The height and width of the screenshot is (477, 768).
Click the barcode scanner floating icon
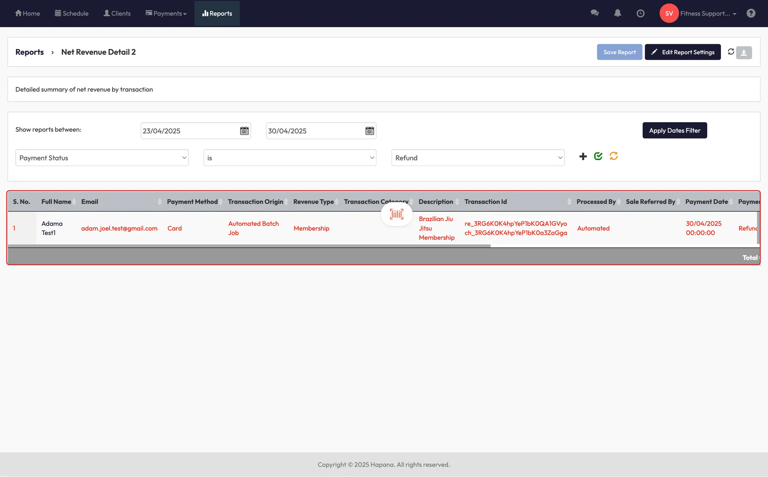point(396,214)
